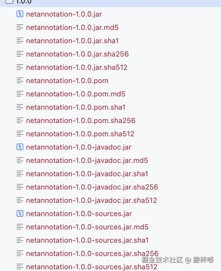Open netannotation-1.0.0.pom.sha256 checksum file
The width and height of the screenshot is (221, 271).
pyautogui.click(x=81, y=121)
